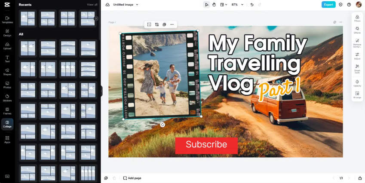This screenshot has height=183, width=365.
Task: Open the 87% zoom dropdown
Action: (237, 5)
